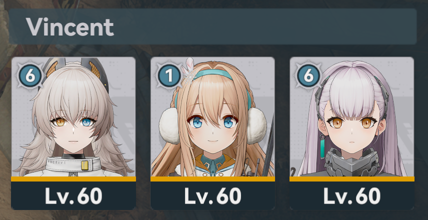This screenshot has width=428, height=220.
Task: Click the blonde character's right white earmuff
Action: tap(256, 125)
